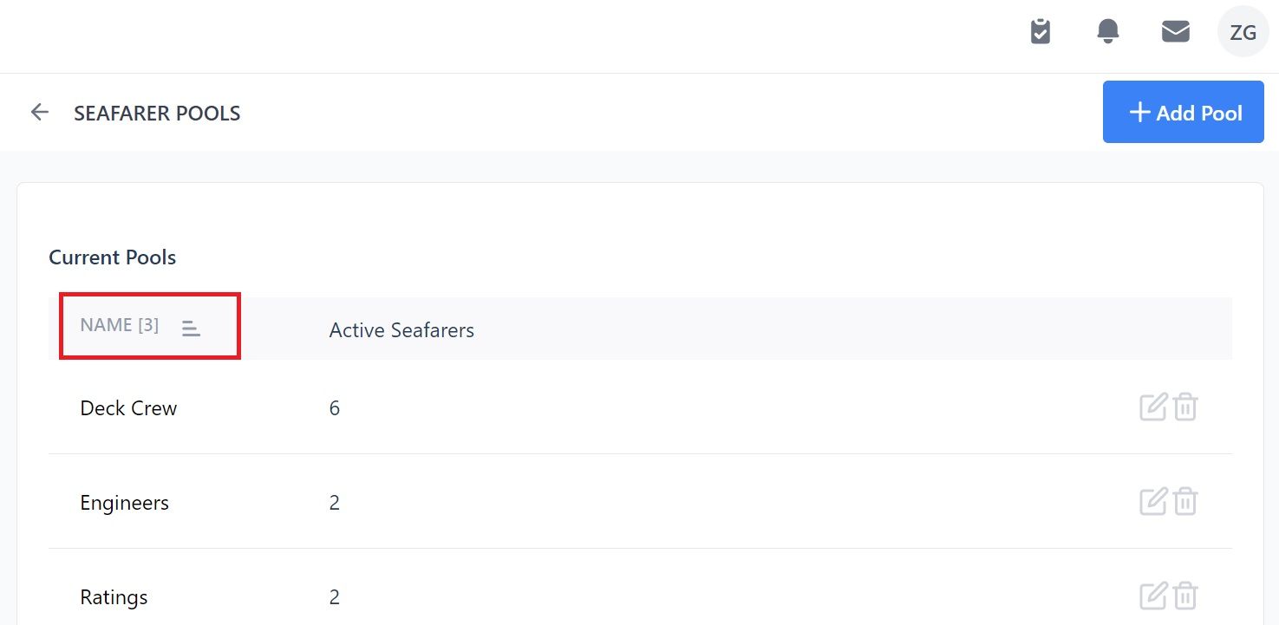
Task: Click the Add Pool button
Action: point(1183,112)
